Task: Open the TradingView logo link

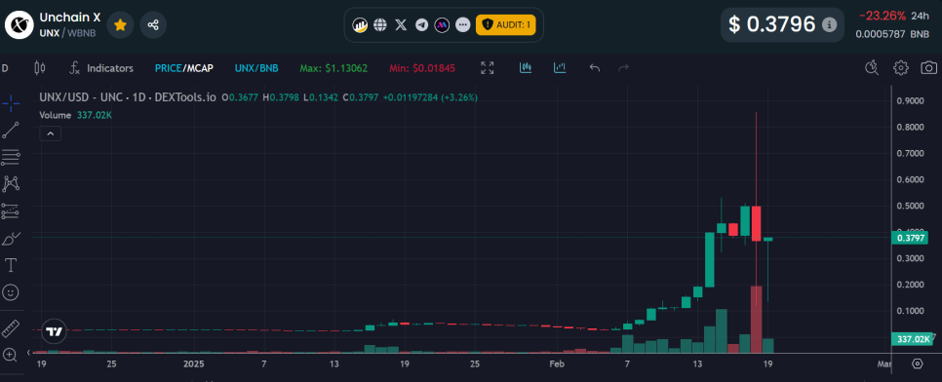Action: click(54, 331)
